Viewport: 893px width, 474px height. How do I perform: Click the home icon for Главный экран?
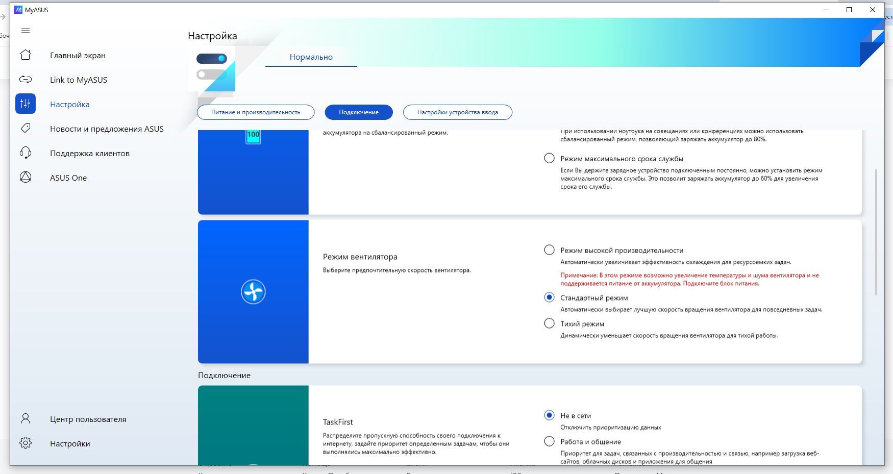26,55
